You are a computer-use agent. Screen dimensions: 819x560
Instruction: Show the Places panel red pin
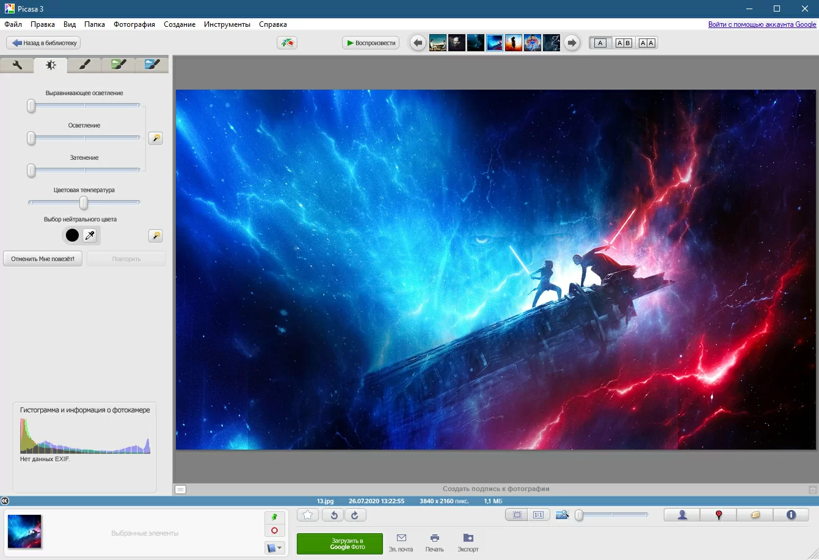click(x=718, y=515)
